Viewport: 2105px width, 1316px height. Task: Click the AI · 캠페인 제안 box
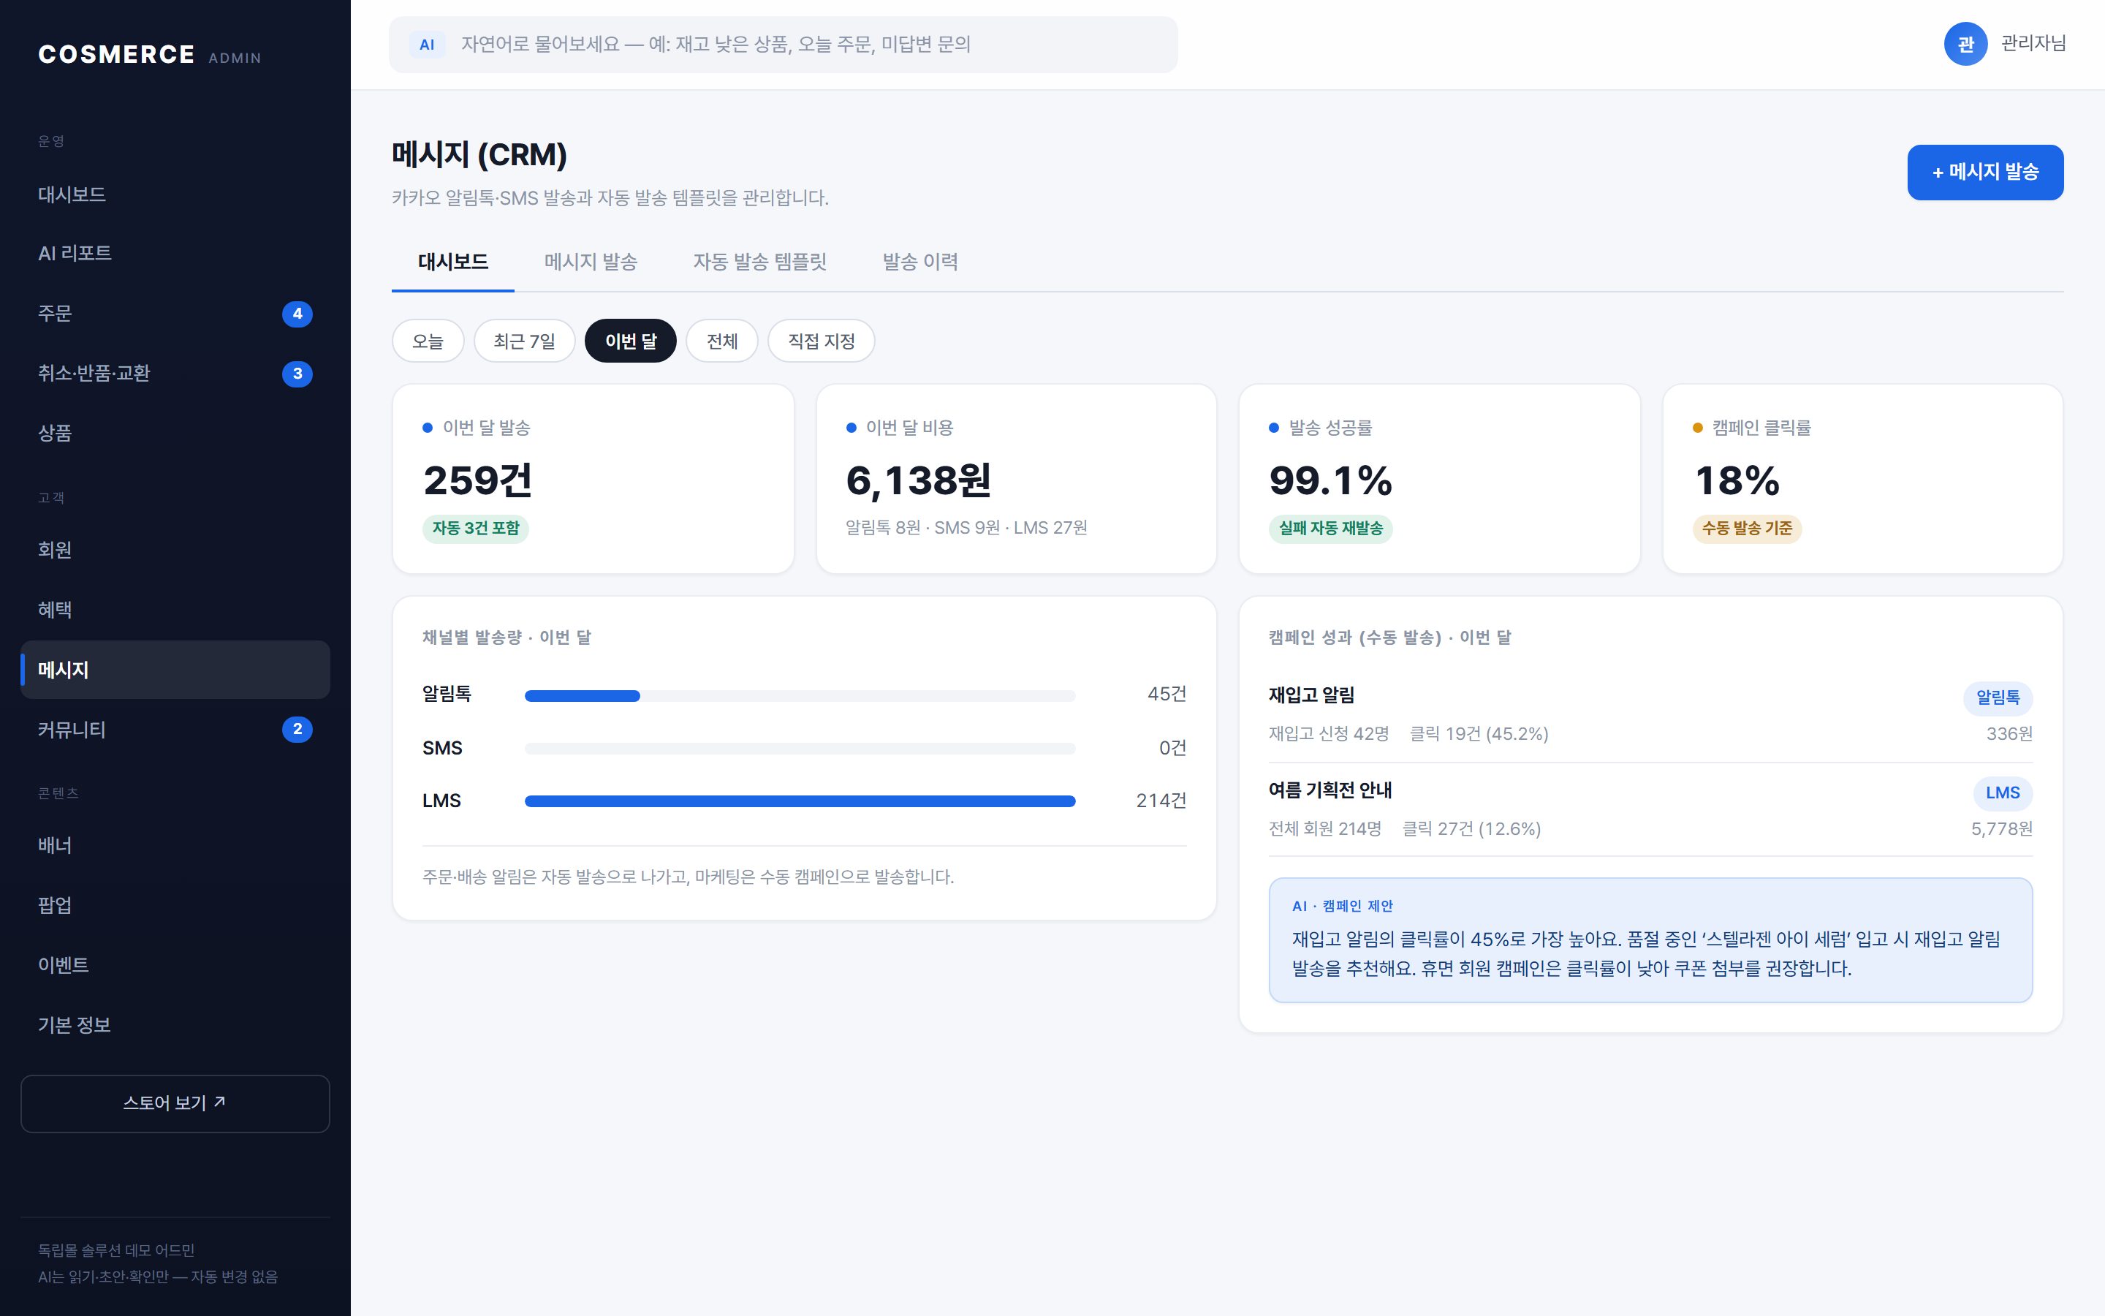(1650, 940)
